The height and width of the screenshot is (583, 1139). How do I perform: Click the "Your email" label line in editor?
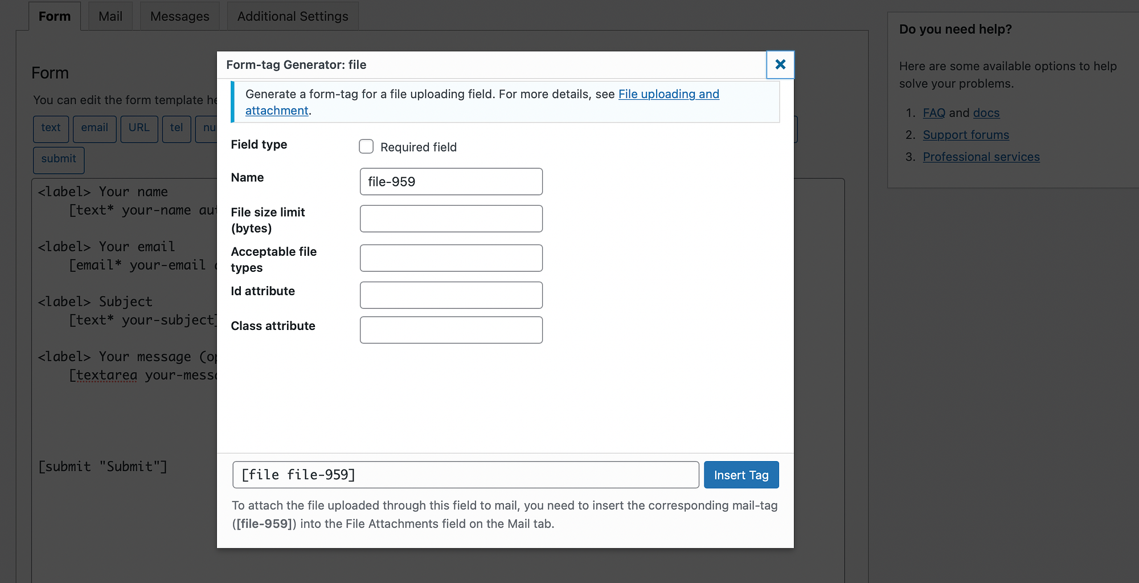click(x=106, y=246)
